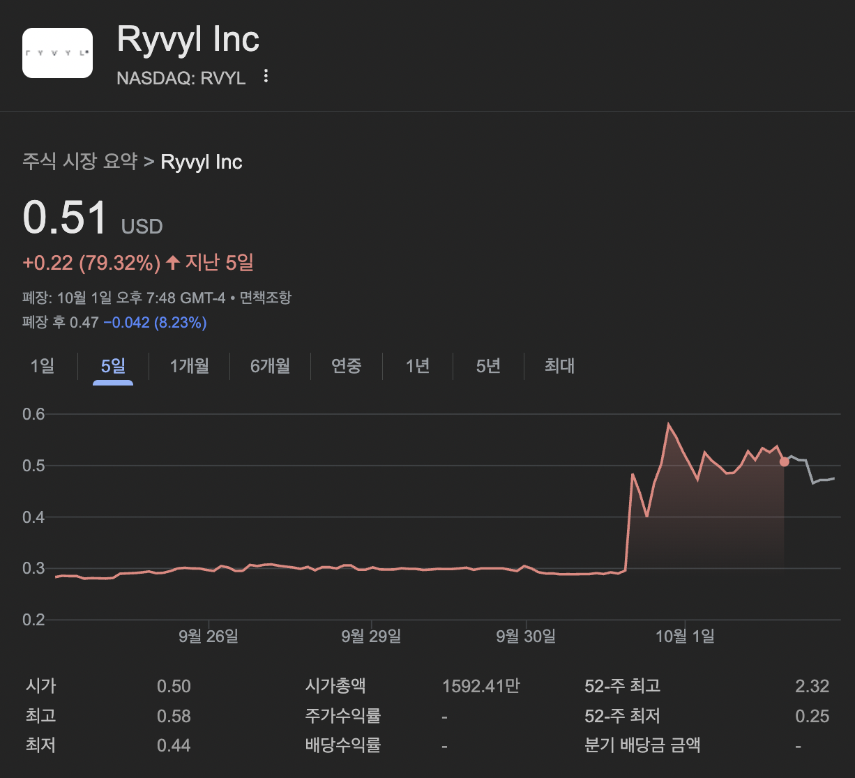Screen dimensions: 855x778
Task: Click the 0.6 y-axis label
Action: click(x=33, y=414)
